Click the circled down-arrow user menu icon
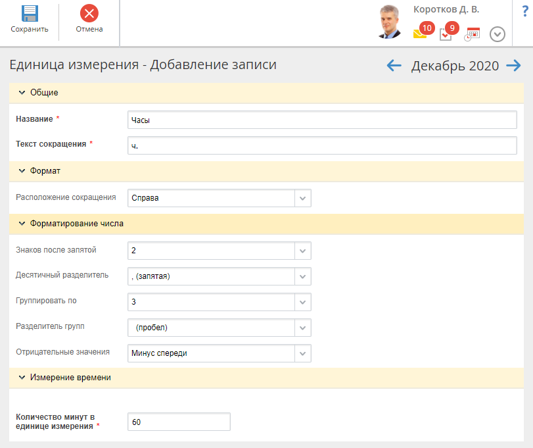 pyautogui.click(x=498, y=34)
